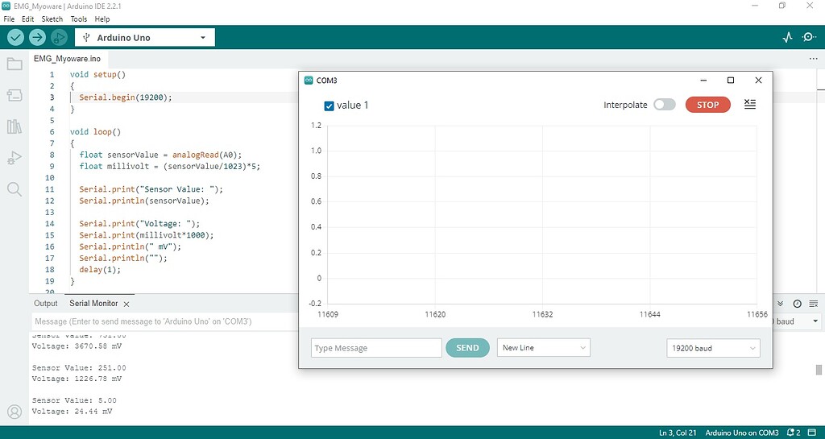Minimize the COM3 plotter window
This screenshot has height=439, width=825.
point(703,81)
